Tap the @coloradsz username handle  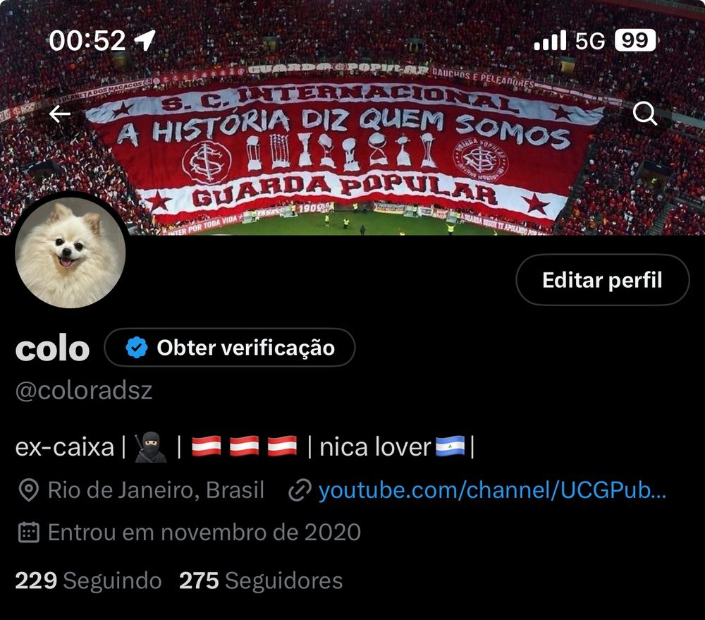(x=84, y=391)
